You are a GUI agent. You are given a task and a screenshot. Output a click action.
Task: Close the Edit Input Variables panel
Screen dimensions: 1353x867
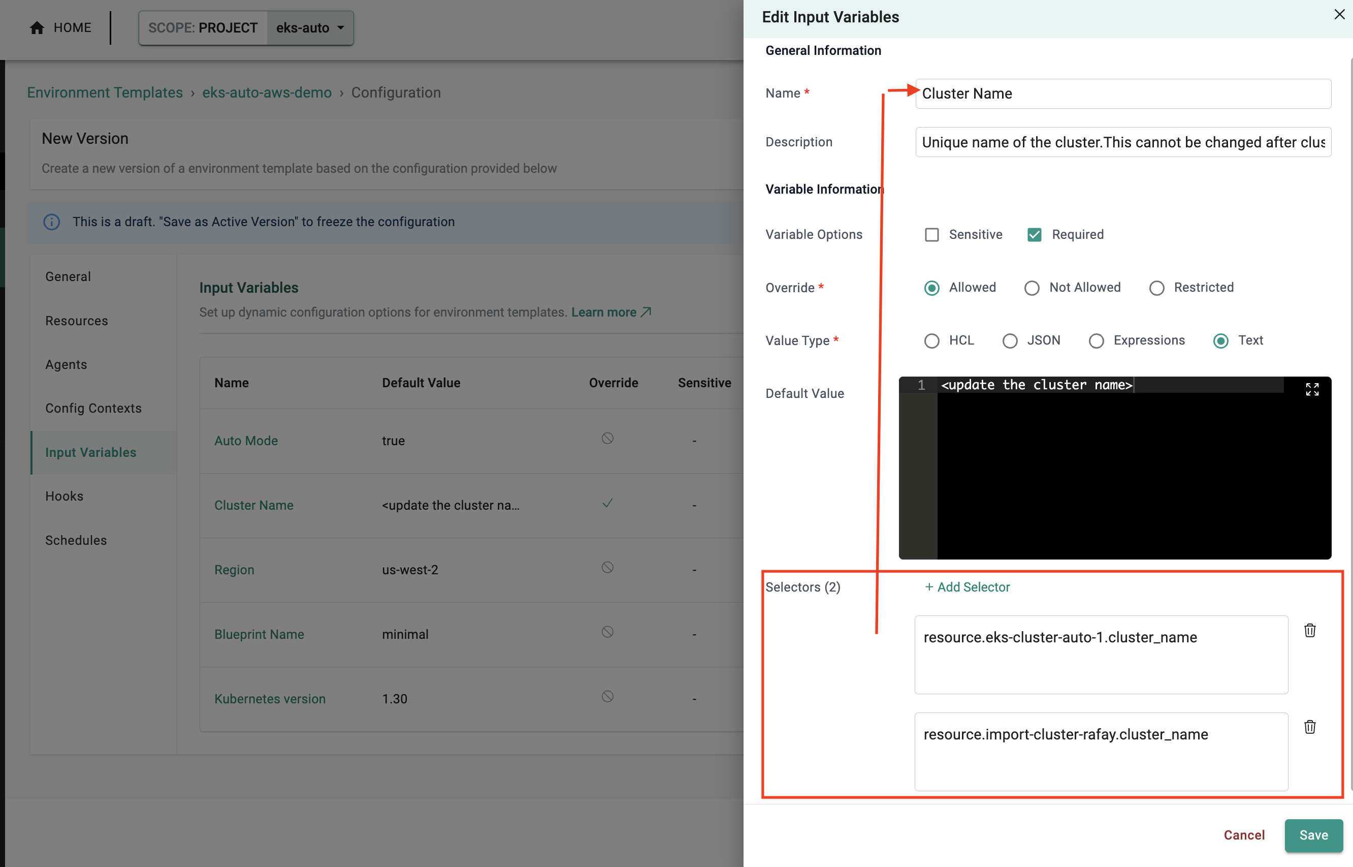point(1339,15)
